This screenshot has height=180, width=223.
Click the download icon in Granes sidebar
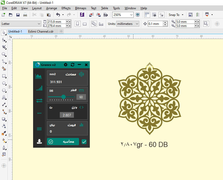click(39, 142)
